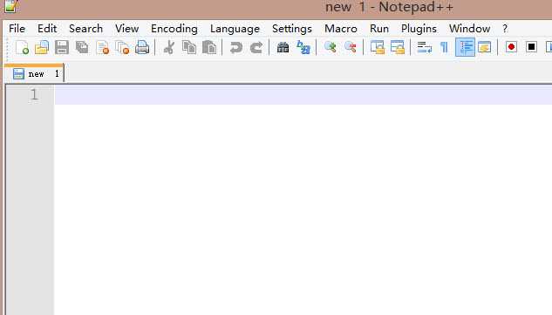Create a new file with the New icon
The height and width of the screenshot is (315, 552).
click(22, 47)
